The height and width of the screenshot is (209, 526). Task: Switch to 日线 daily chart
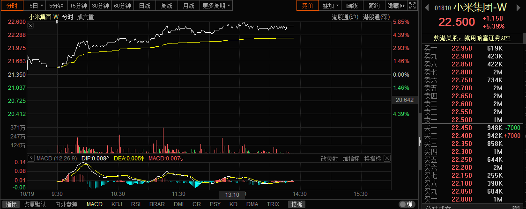click(x=145, y=5)
